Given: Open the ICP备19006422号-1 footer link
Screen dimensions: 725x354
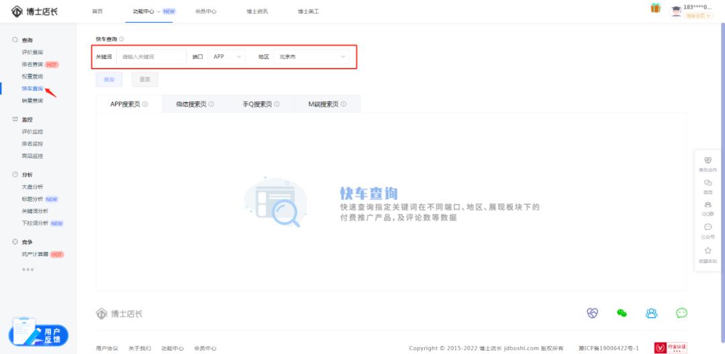Looking at the screenshot, I should point(609,348).
